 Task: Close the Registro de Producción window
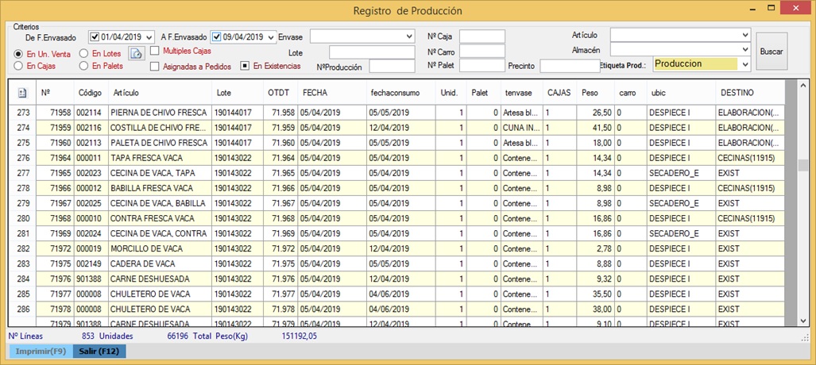(795, 10)
